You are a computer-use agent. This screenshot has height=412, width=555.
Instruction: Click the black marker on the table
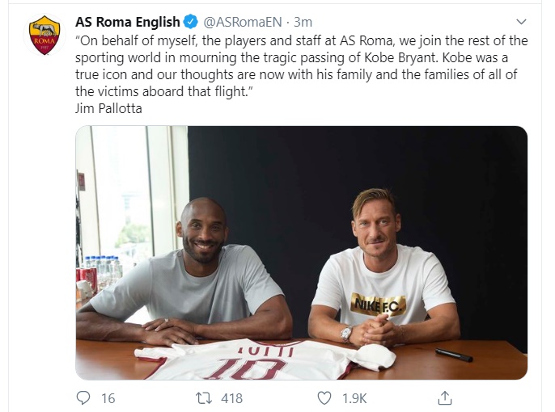(453, 354)
